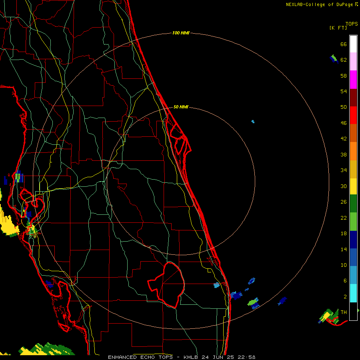Click the legend value 10
The height and width of the screenshot is (360, 360).
(x=344, y=265)
